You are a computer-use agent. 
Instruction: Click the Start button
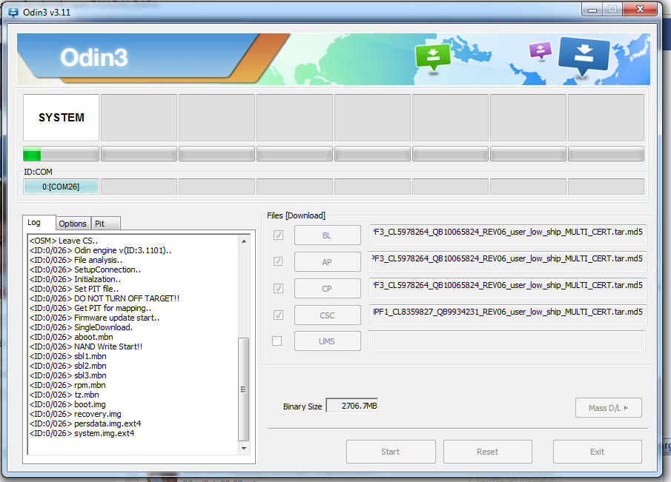point(391,452)
